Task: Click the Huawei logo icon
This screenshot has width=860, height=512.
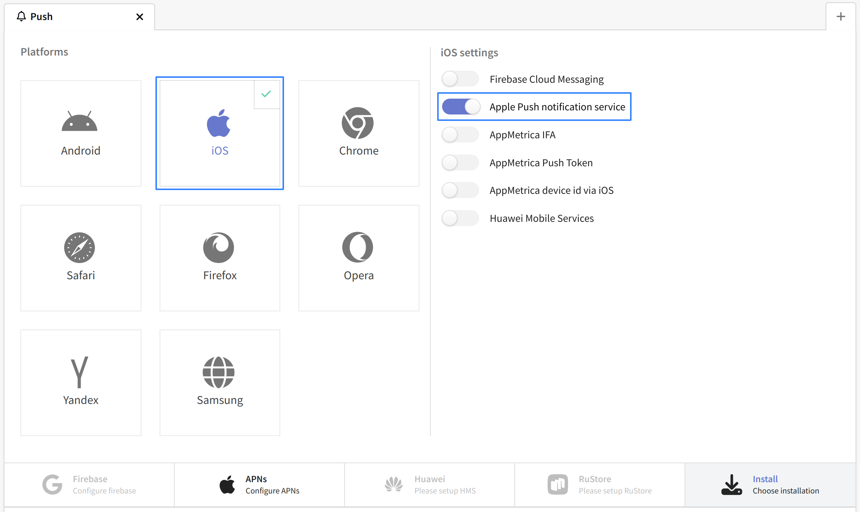Action: point(394,484)
